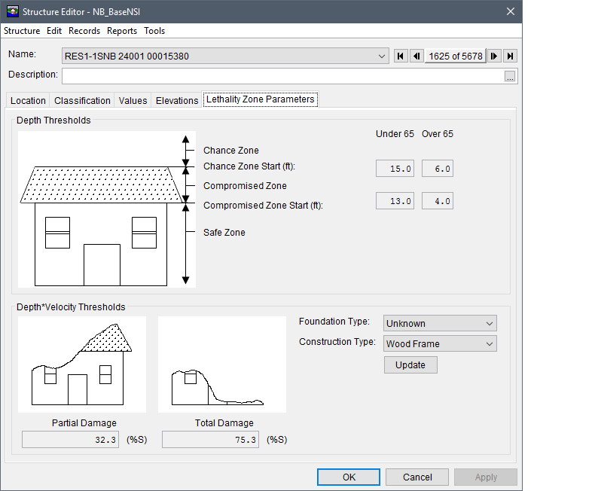Click the Compromised Zone label

245,186
